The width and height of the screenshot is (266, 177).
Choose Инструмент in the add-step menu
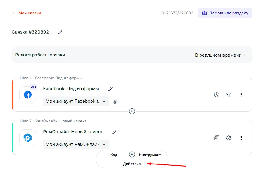(x=150, y=155)
